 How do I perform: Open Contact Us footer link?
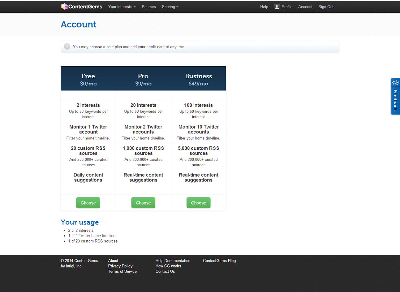coord(165,271)
